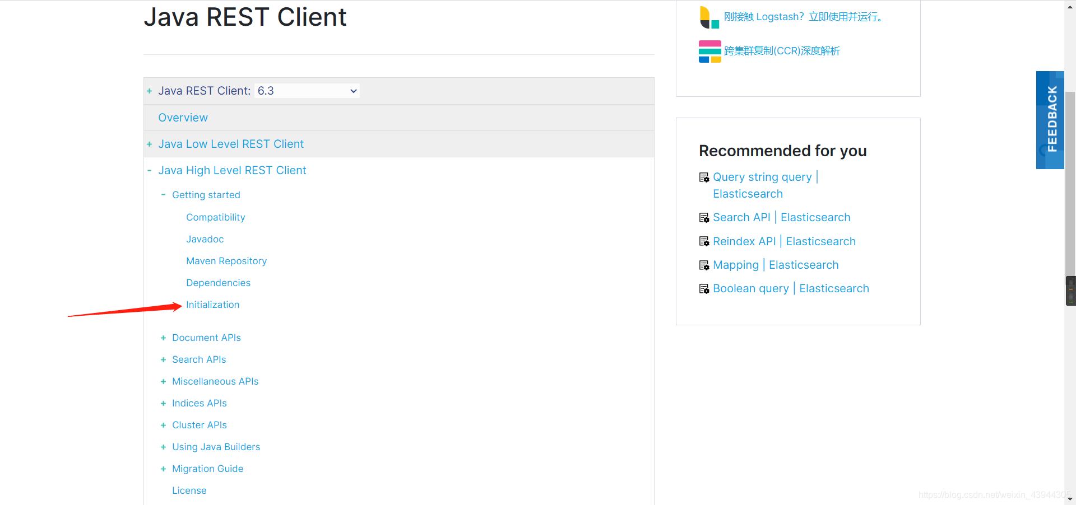Click the Logstash product icon

[709, 17]
